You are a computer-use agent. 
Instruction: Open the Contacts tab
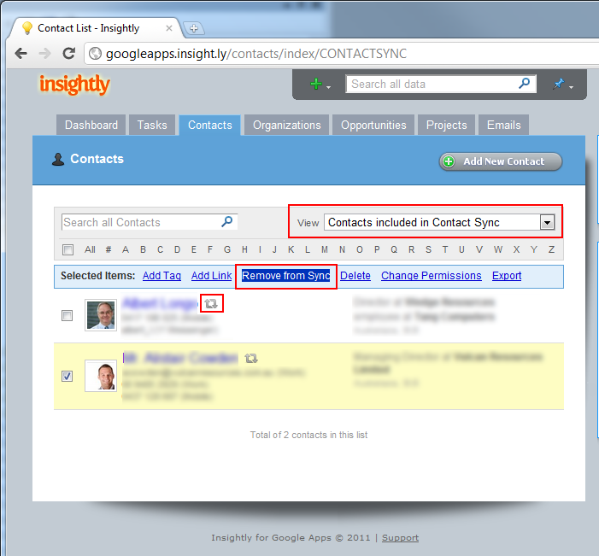click(209, 125)
